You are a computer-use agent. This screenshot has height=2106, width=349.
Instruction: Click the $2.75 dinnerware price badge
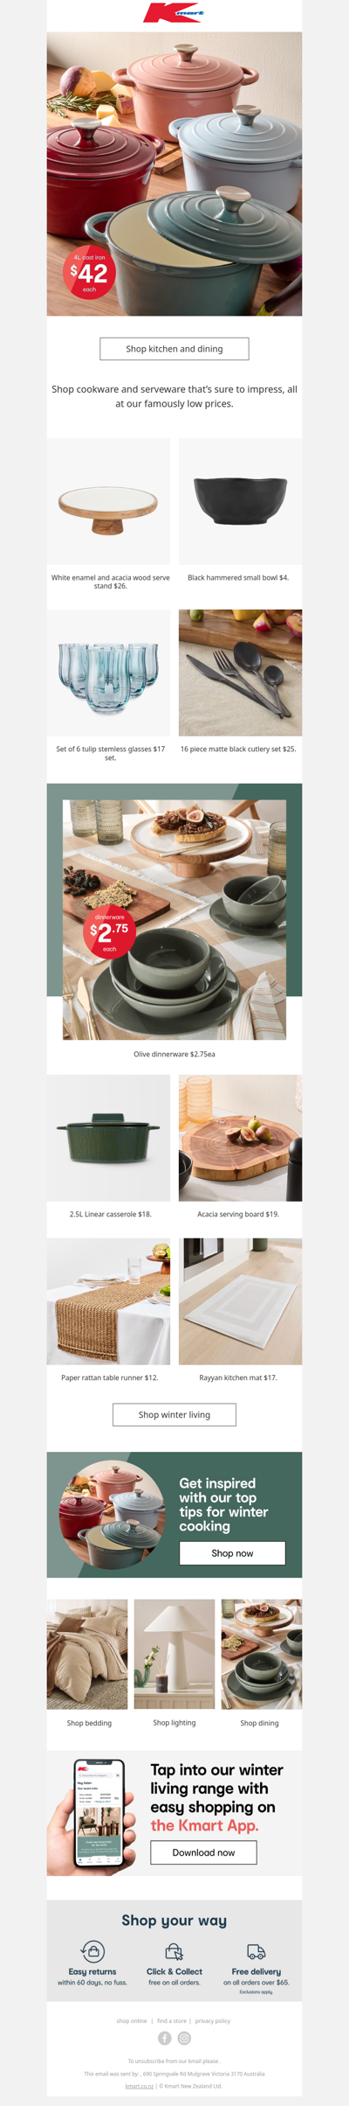[109, 932]
